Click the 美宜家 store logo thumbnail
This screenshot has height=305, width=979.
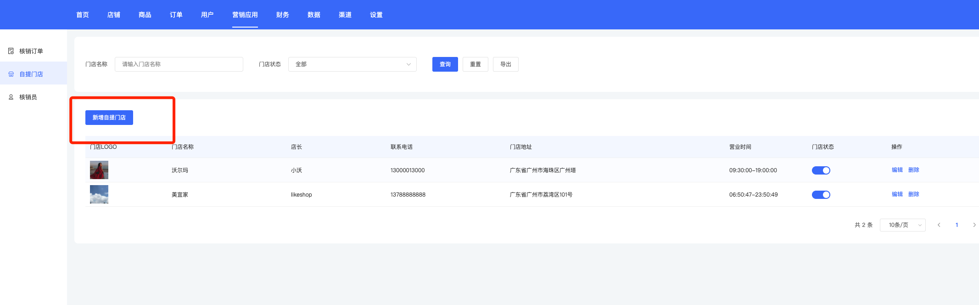point(99,194)
